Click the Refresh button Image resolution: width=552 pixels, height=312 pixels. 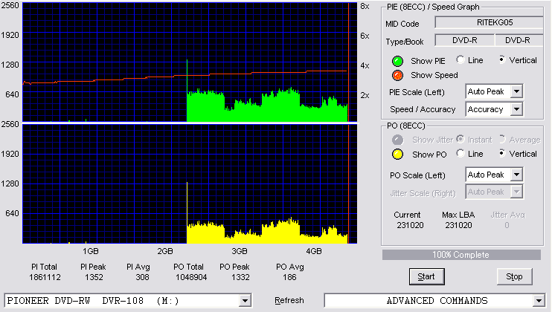point(289,300)
